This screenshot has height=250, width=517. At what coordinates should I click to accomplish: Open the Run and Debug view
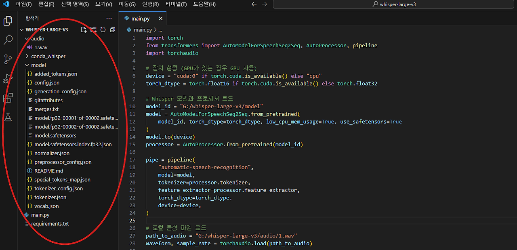(x=8, y=79)
